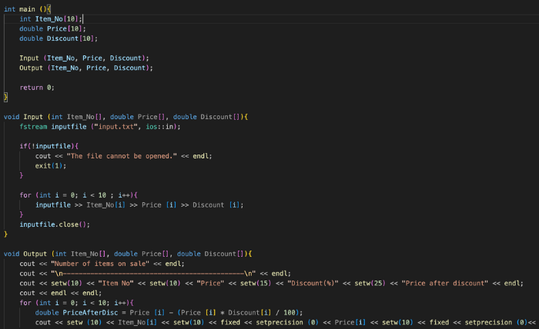This screenshot has height=329, width=539.
Task: Click the Output function call in main
Action: tap(34, 68)
